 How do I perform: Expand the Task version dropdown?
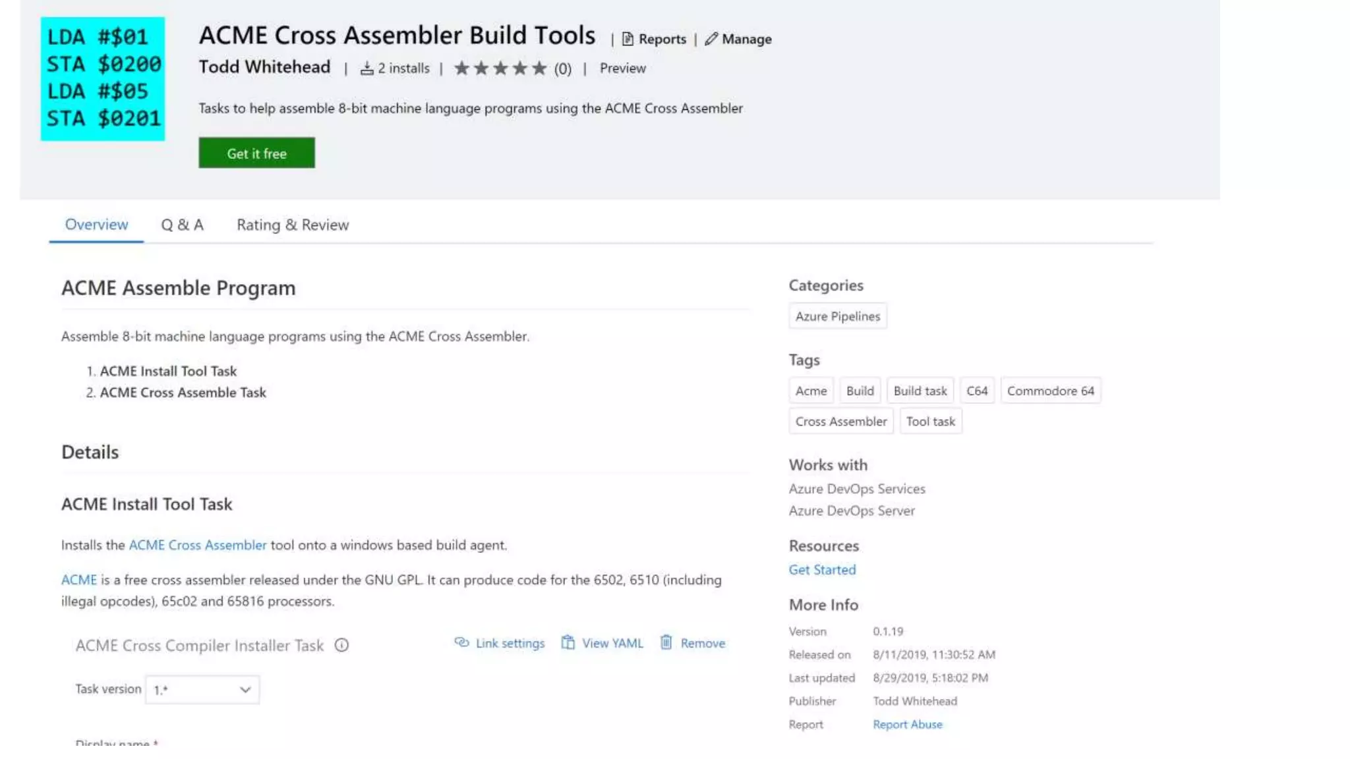click(202, 690)
